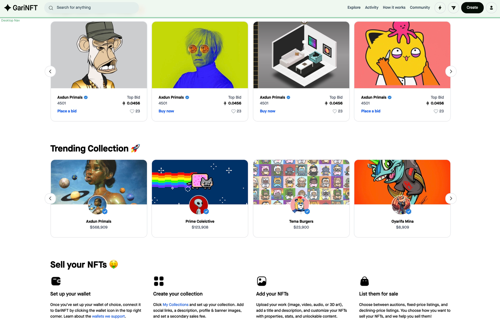The width and height of the screenshot is (500, 333).
Task: Click verified badge on ape card
Action: click(x=86, y=97)
